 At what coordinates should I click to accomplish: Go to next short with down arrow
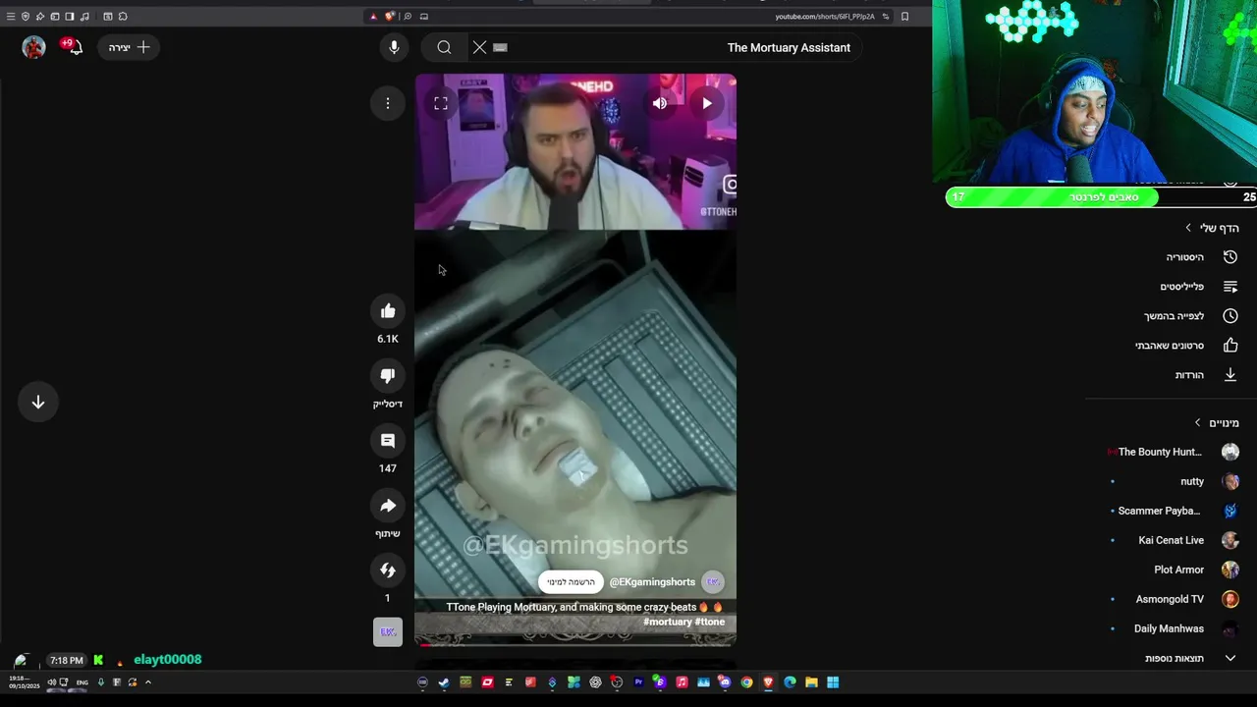coord(38,402)
